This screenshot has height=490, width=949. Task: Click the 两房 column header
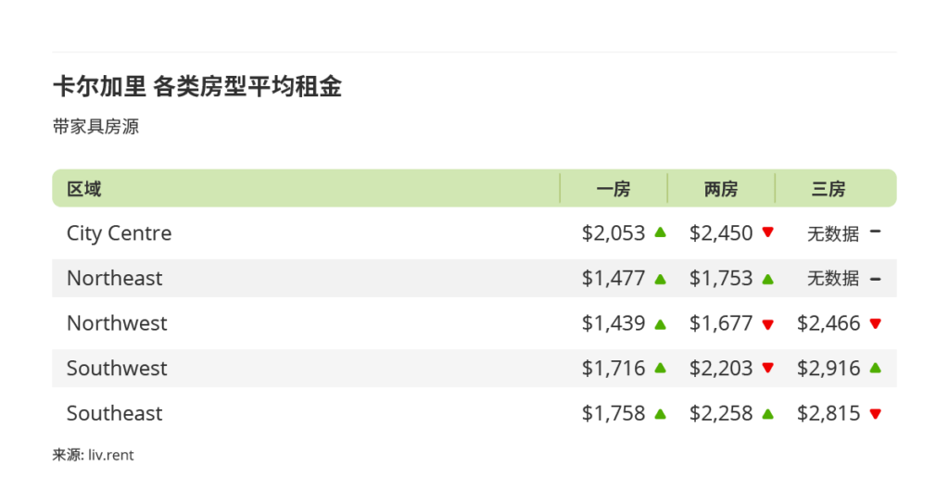point(721,189)
